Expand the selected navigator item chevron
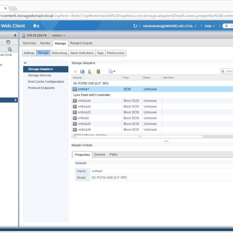 pyautogui.click(x=15, y=100)
